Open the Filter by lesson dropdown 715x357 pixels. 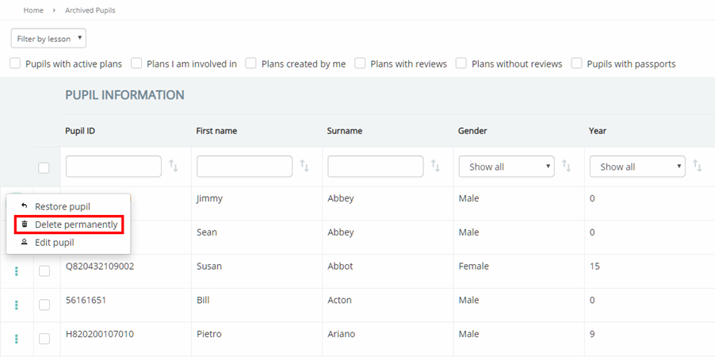point(48,38)
